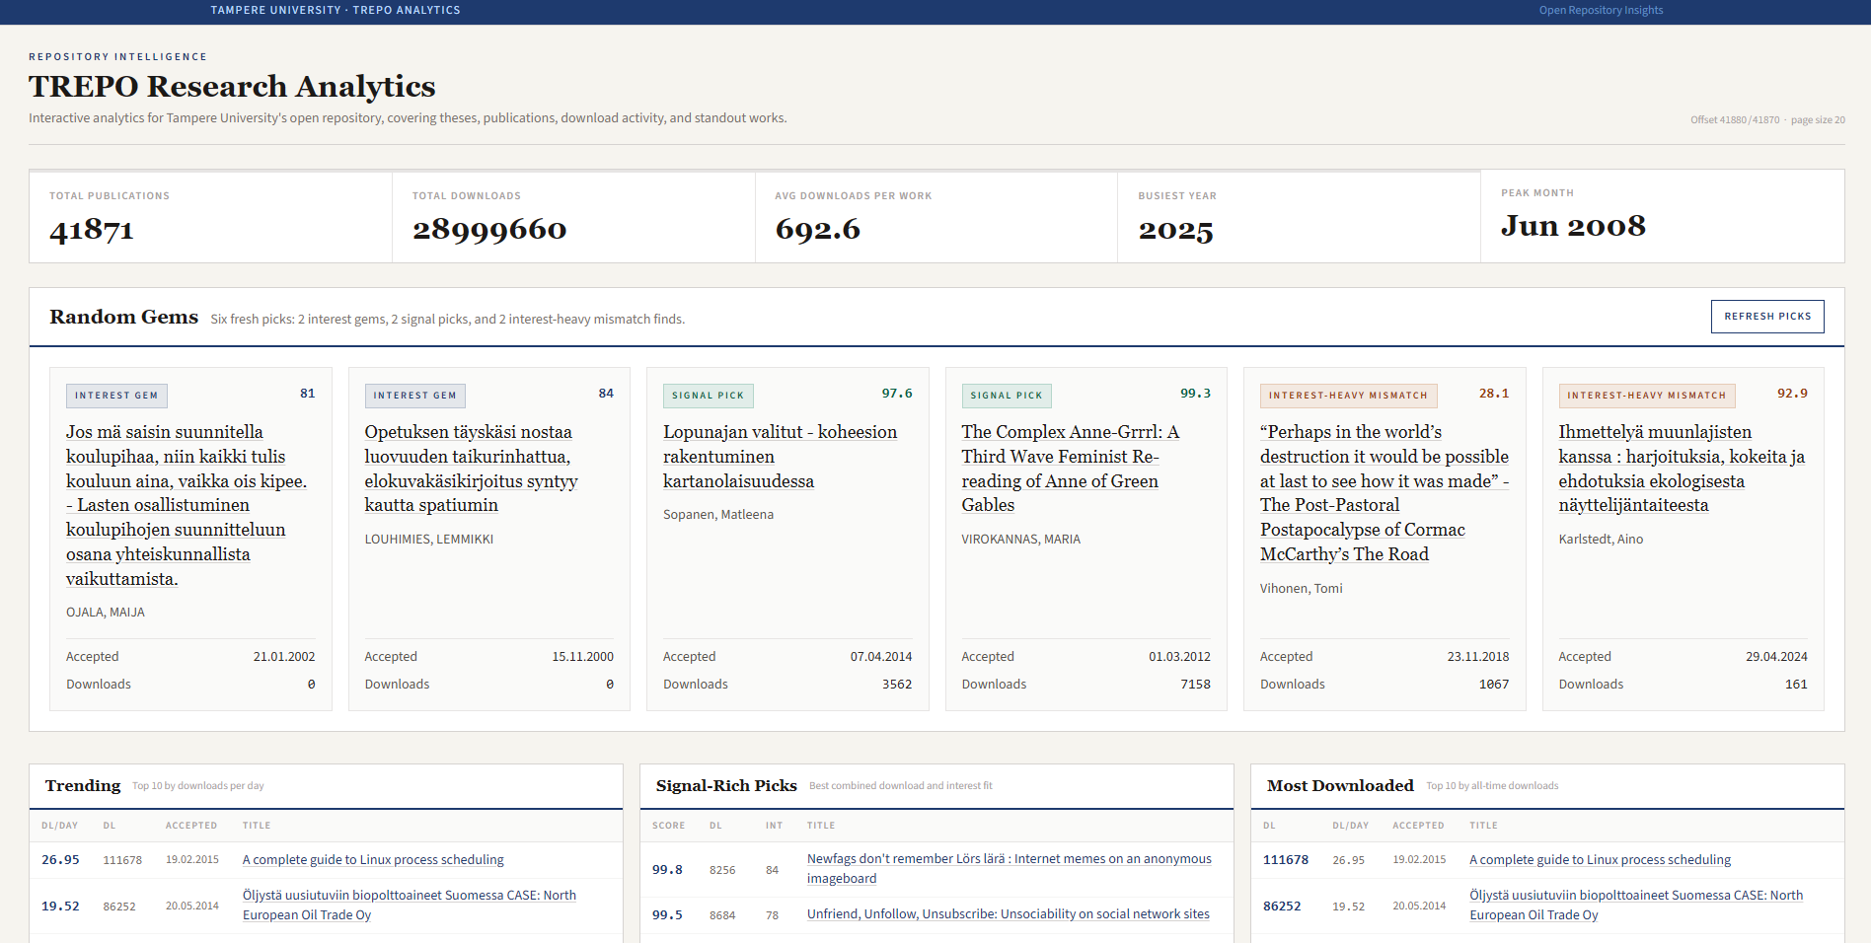Click accepted date 07.04.2014

click(881, 657)
